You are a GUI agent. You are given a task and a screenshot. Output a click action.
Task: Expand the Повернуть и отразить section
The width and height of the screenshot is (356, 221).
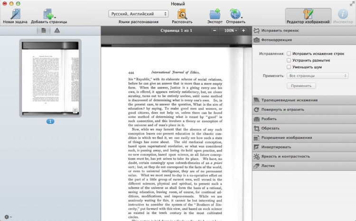304,109
